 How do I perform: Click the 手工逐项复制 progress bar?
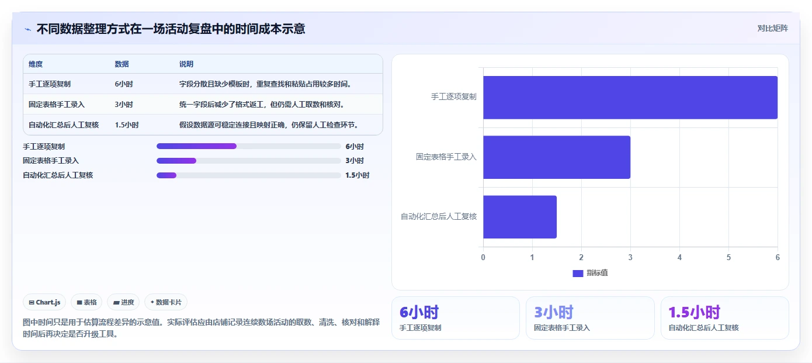[x=249, y=146]
